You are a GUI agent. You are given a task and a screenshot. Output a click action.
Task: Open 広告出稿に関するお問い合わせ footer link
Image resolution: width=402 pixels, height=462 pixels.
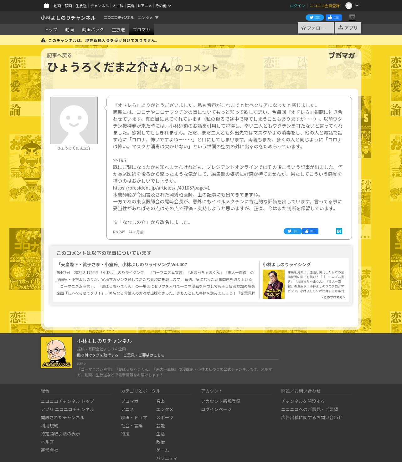312,417
